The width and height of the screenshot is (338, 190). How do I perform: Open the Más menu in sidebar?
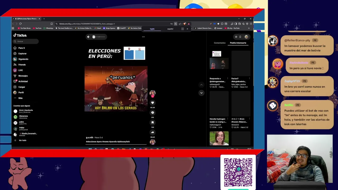18,98
